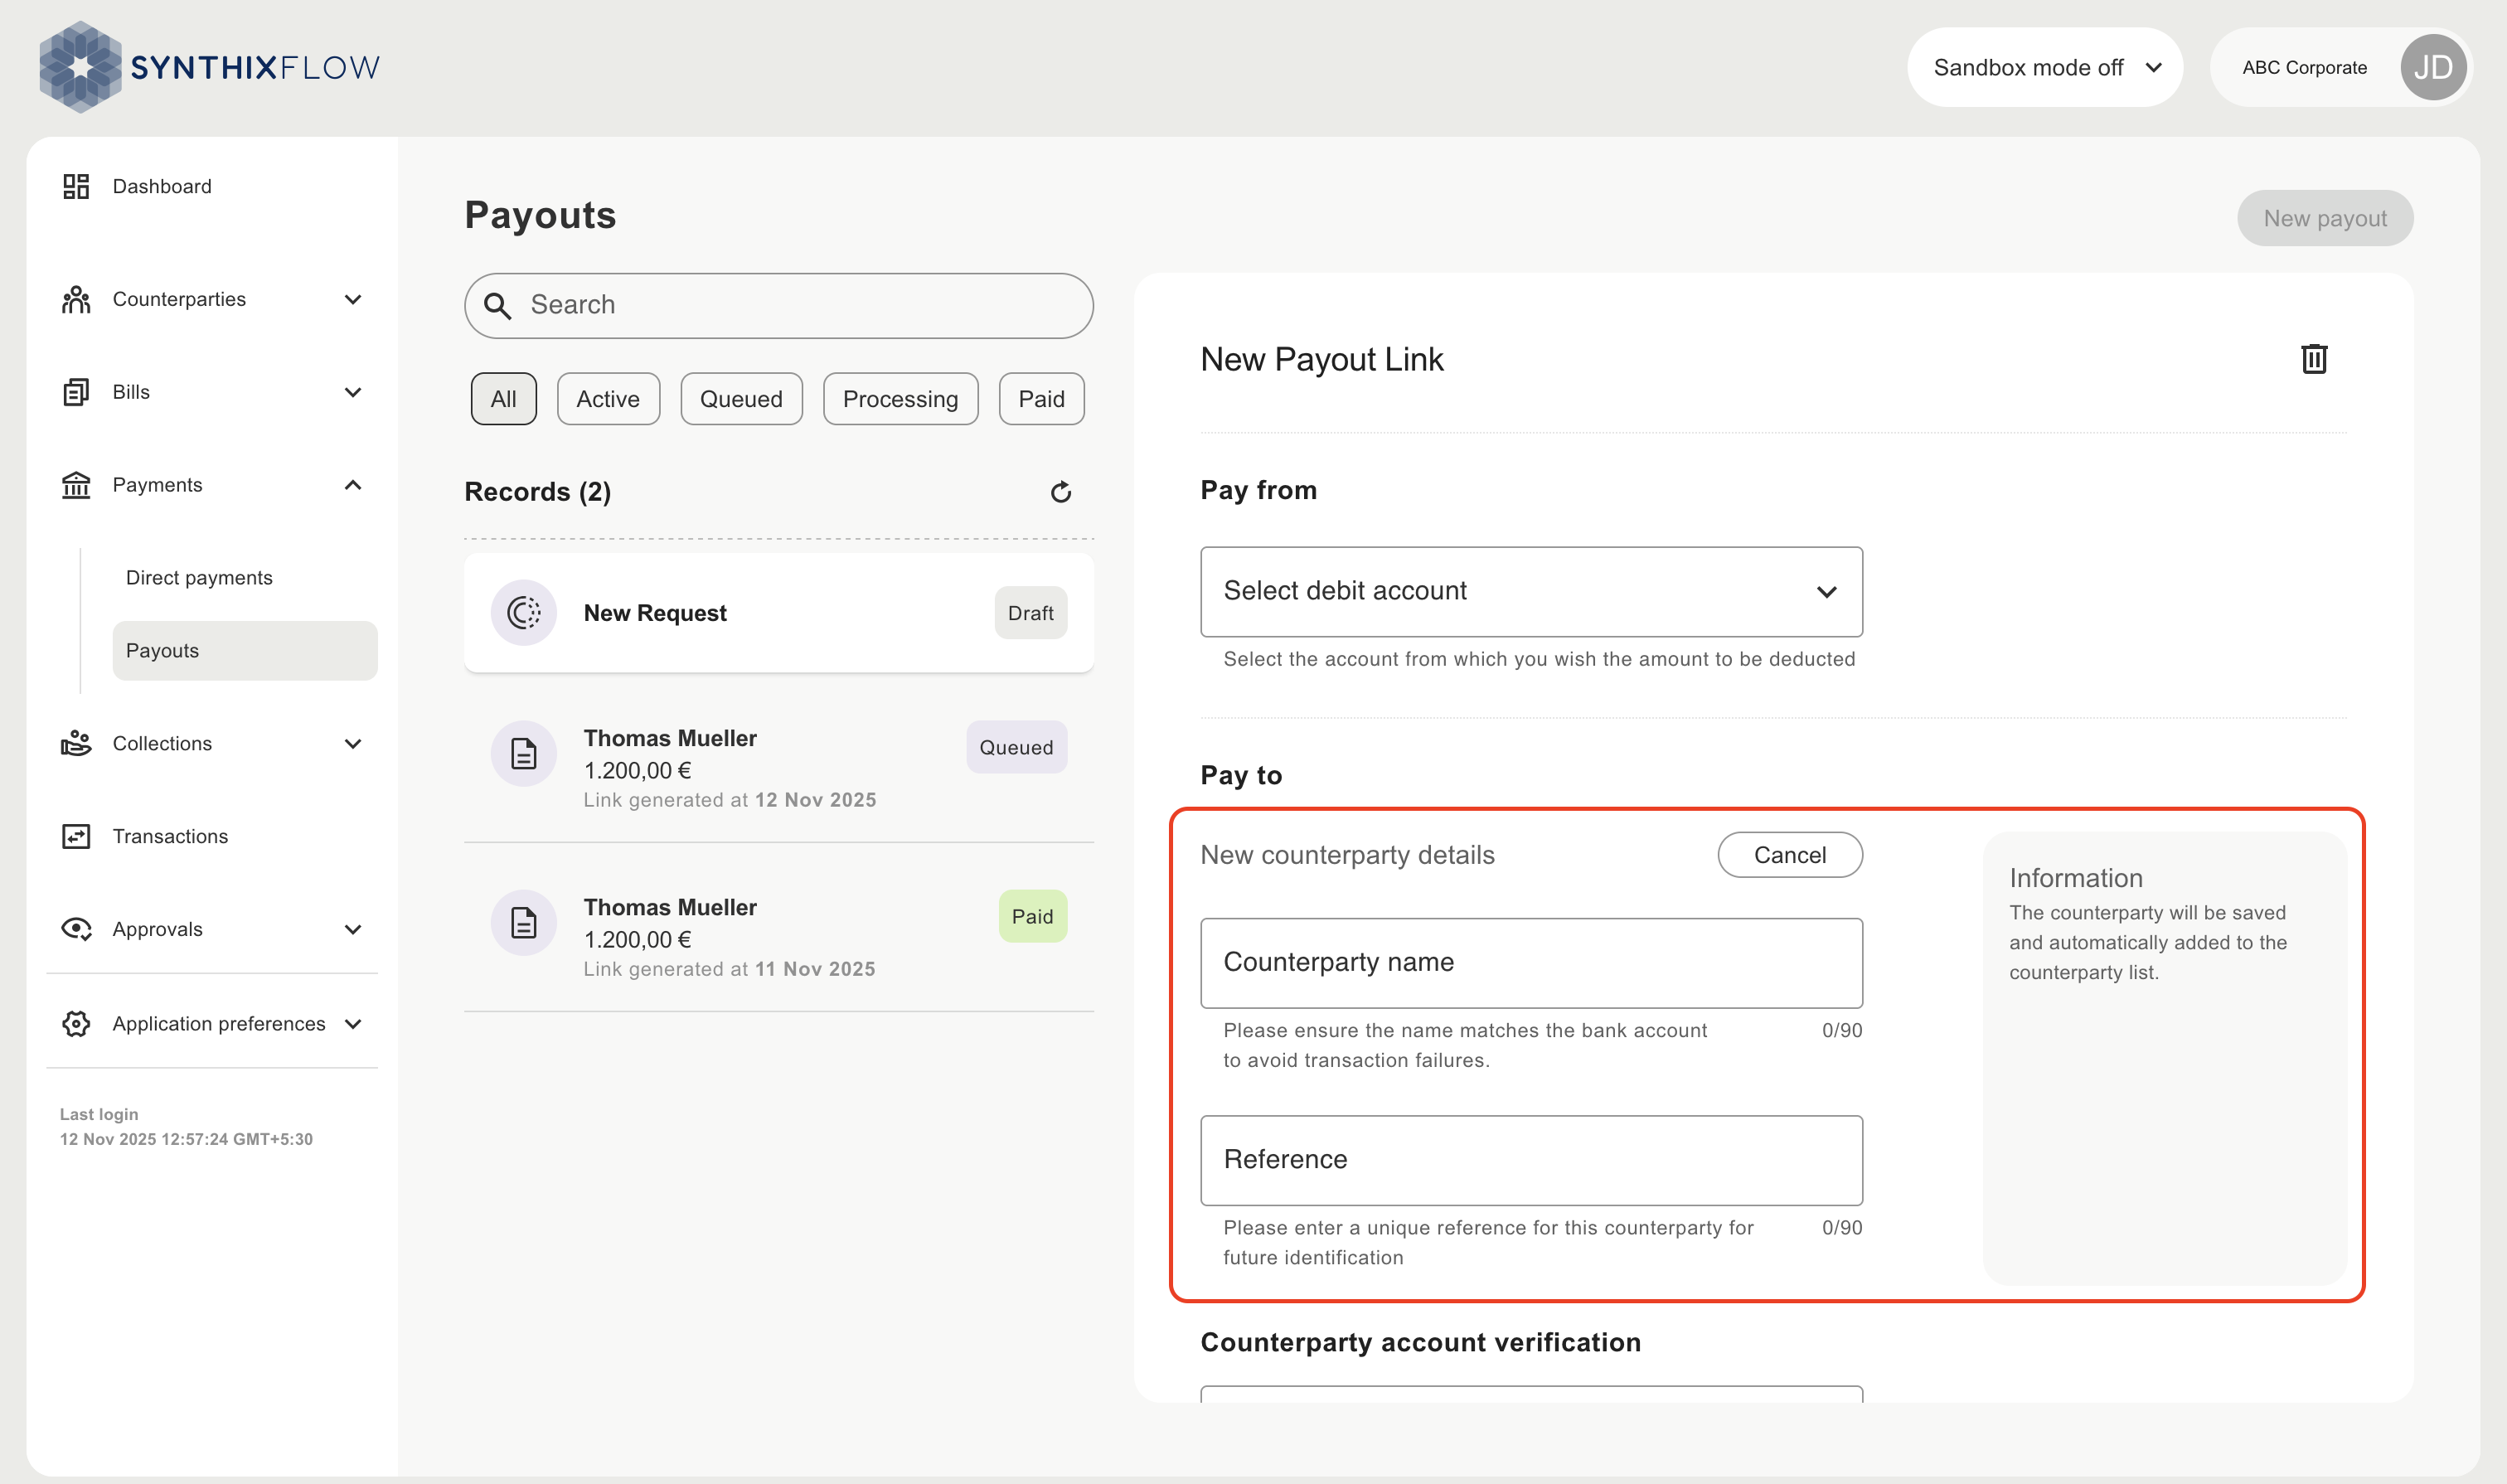Open Payouts submenu item

245,650
